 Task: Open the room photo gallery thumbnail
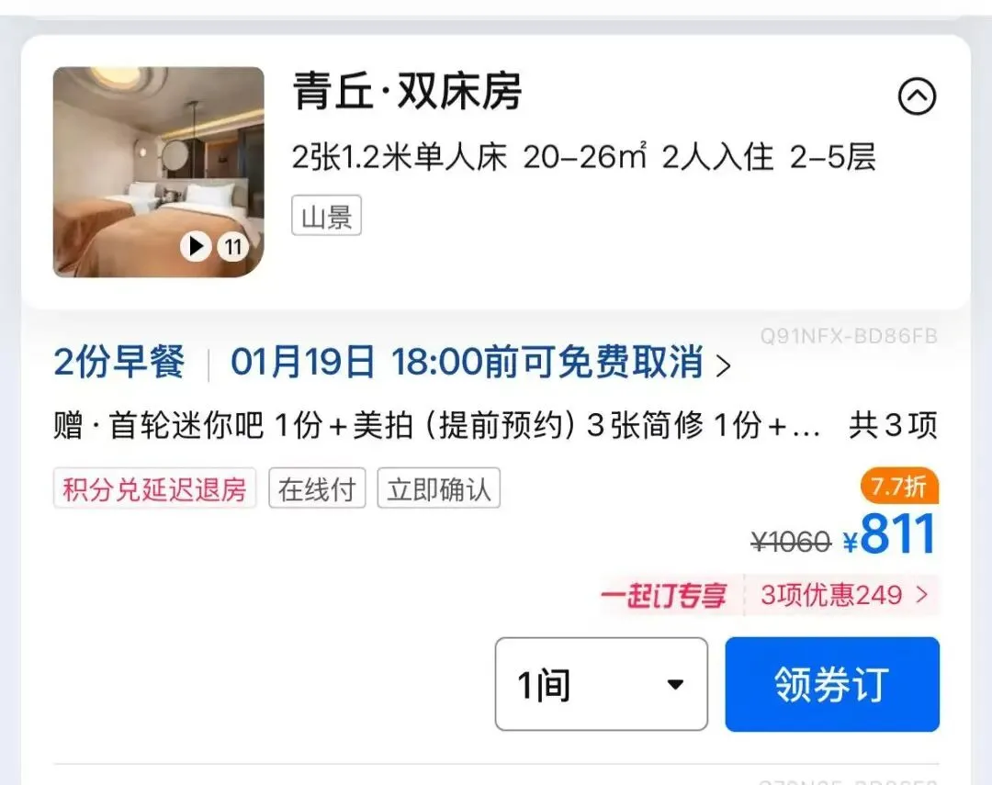coord(158,172)
